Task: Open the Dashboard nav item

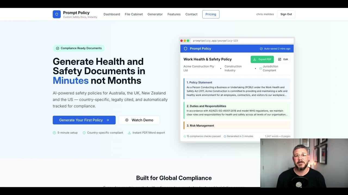Action: click(x=112, y=14)
